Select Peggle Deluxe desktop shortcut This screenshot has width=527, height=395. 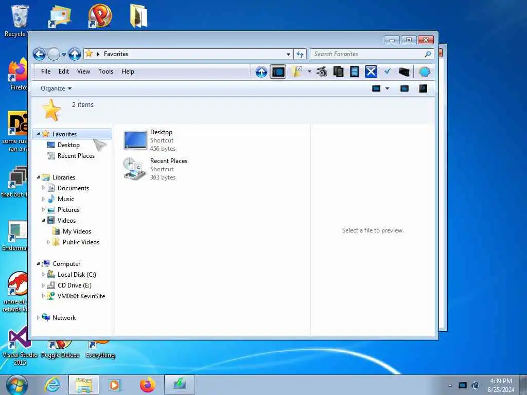60,350
